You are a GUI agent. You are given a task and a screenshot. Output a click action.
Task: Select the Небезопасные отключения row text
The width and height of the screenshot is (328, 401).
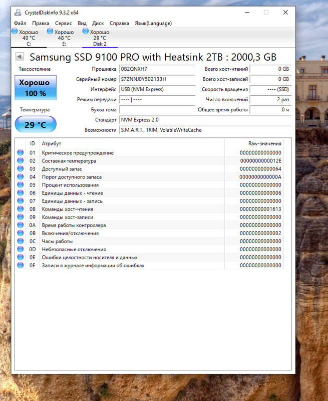click(x=74, y=249)
